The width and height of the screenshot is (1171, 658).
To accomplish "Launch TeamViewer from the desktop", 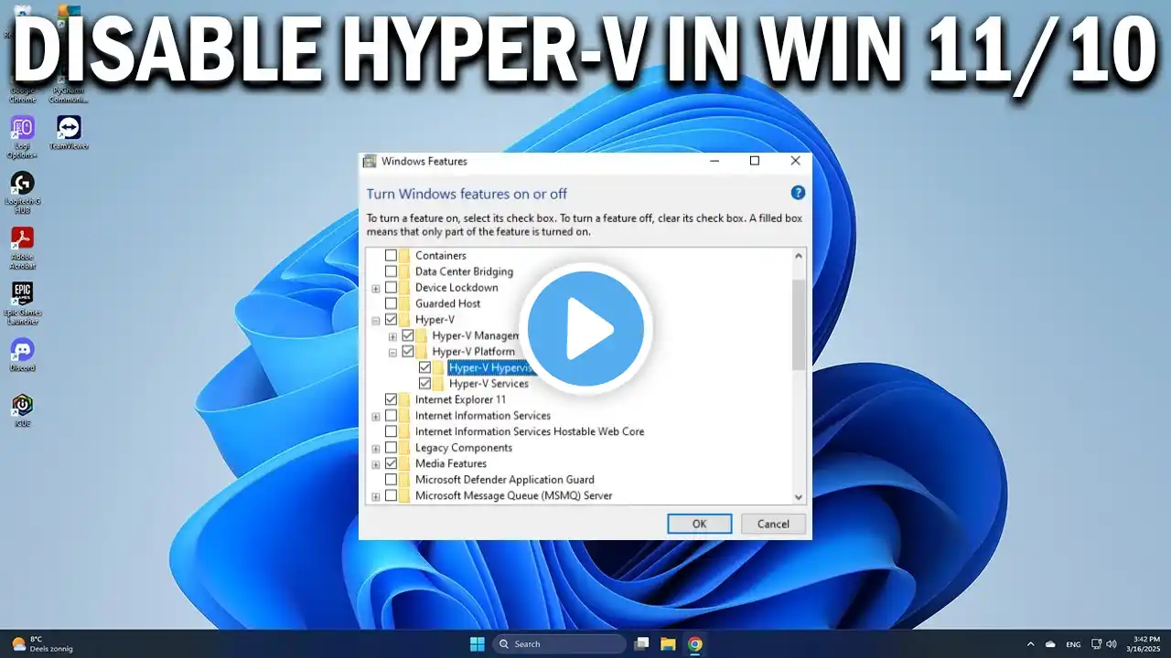I will tap(69, 133).
